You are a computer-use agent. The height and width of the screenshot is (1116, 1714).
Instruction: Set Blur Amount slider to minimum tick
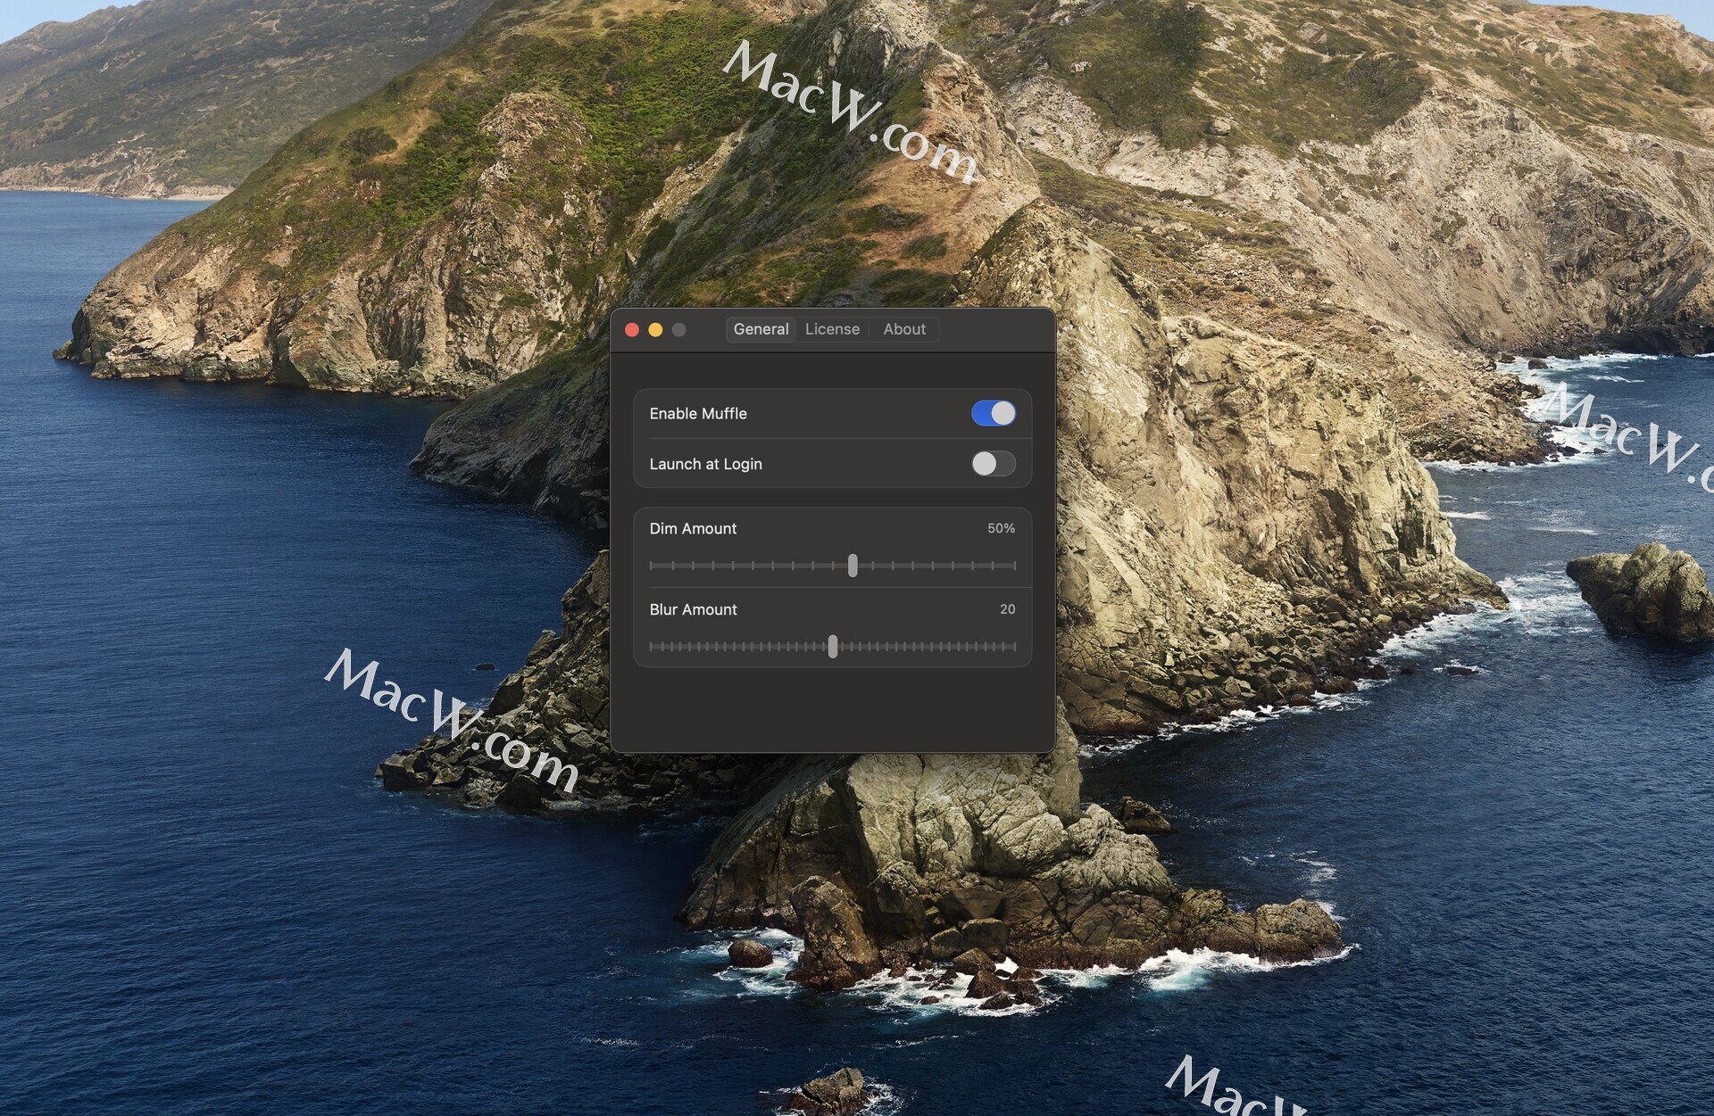[x=652, y=647]
